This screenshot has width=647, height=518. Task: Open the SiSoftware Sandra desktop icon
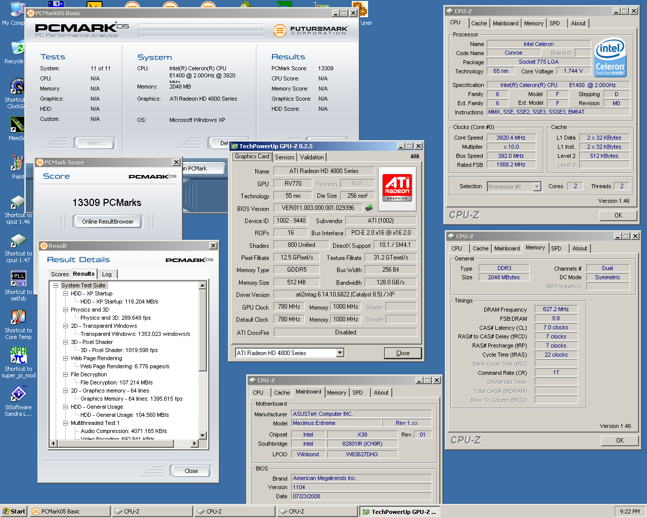(18, 394)
